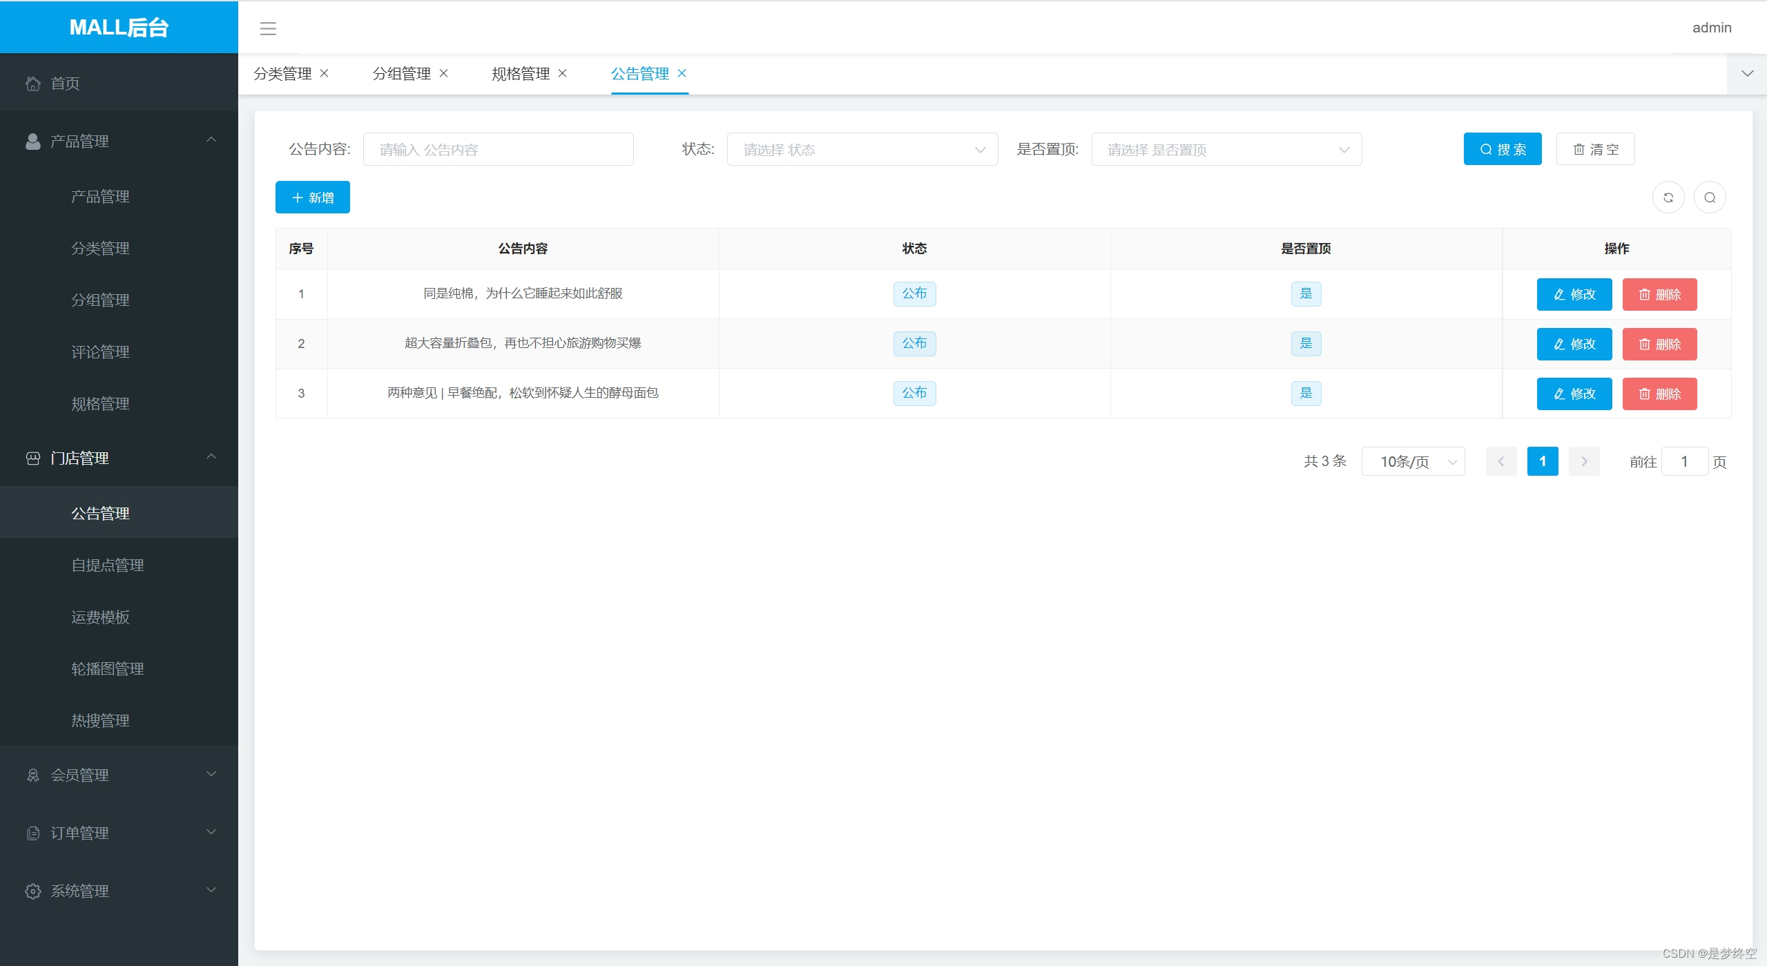Viewport: 1767px width, 966px height.
Task: Click the MALL后台 logo
Action: pos(119,28)
